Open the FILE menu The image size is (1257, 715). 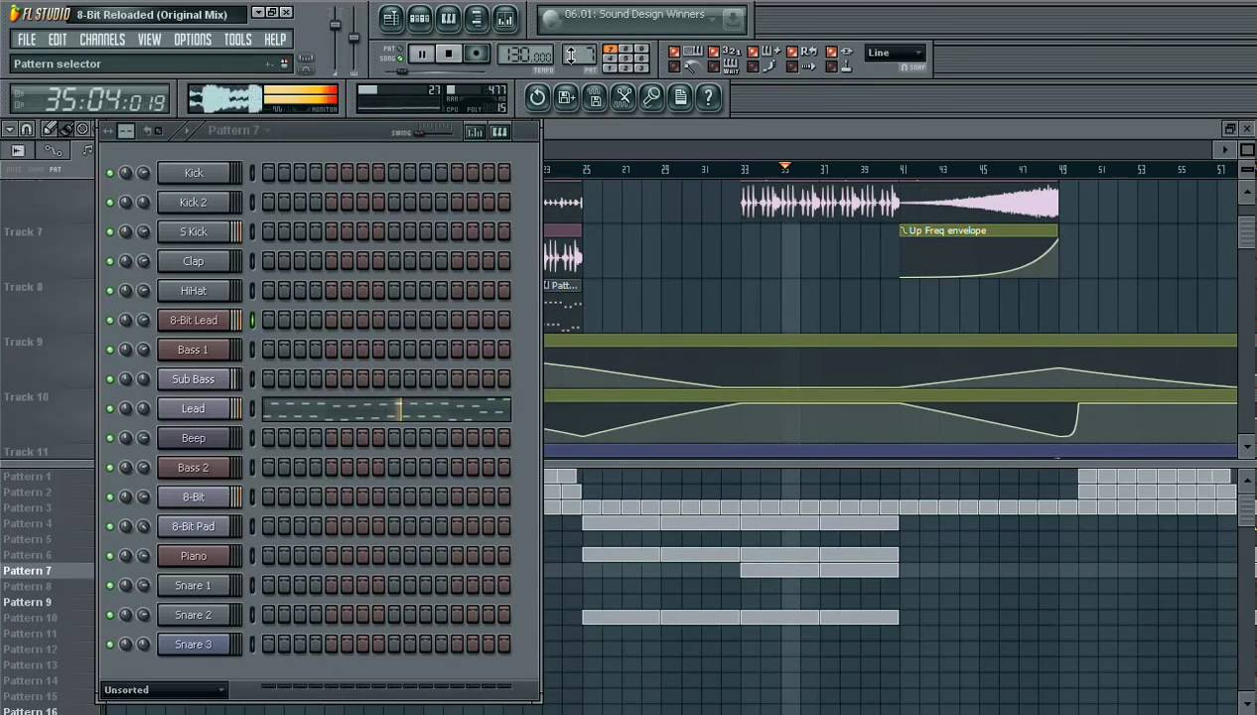(x=27, y=40)
